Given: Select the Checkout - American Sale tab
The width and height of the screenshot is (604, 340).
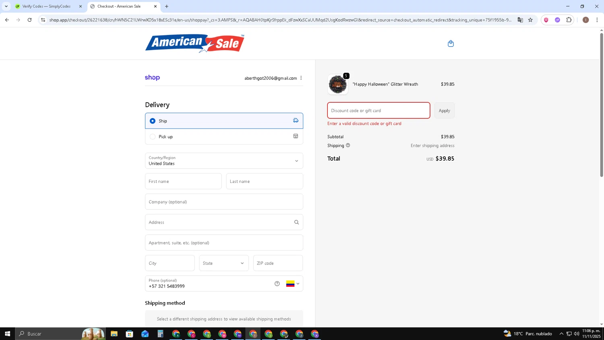Looking at the screenshot, I should [x=119, y=6].
